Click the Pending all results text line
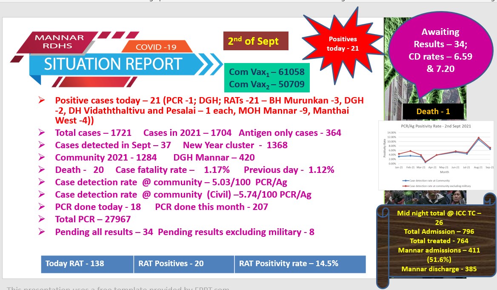 (185, 232)
